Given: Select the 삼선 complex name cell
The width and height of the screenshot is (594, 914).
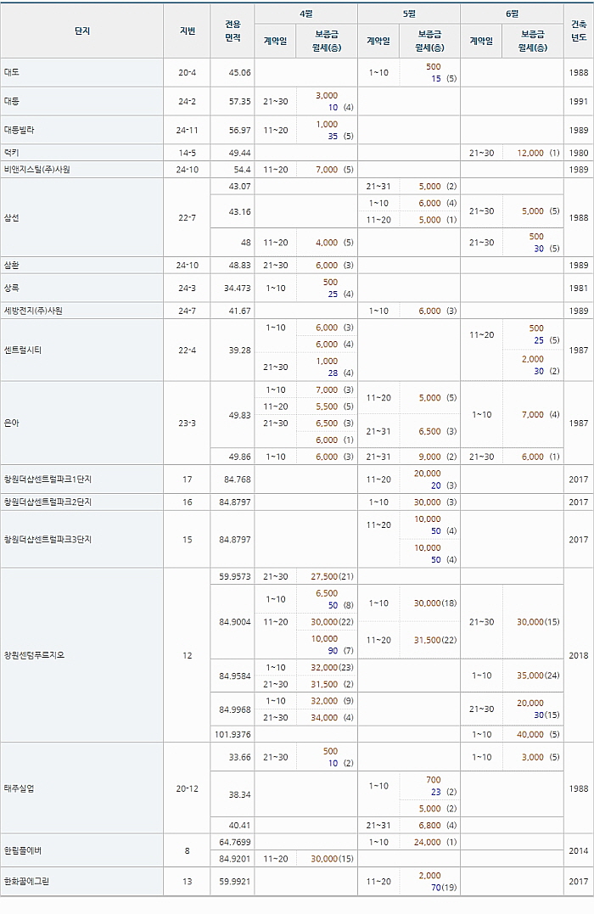Looking at the screenshot, I should point(82,217).
